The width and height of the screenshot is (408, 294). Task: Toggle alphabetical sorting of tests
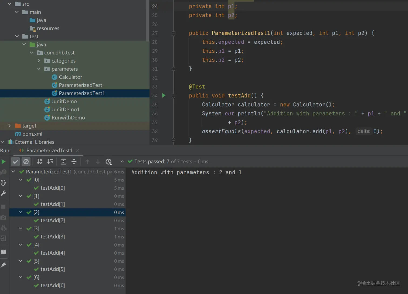coord(39,162)
